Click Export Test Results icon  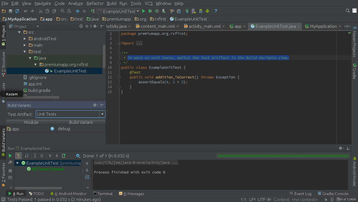pyautogui.click(x=64, y=156)
